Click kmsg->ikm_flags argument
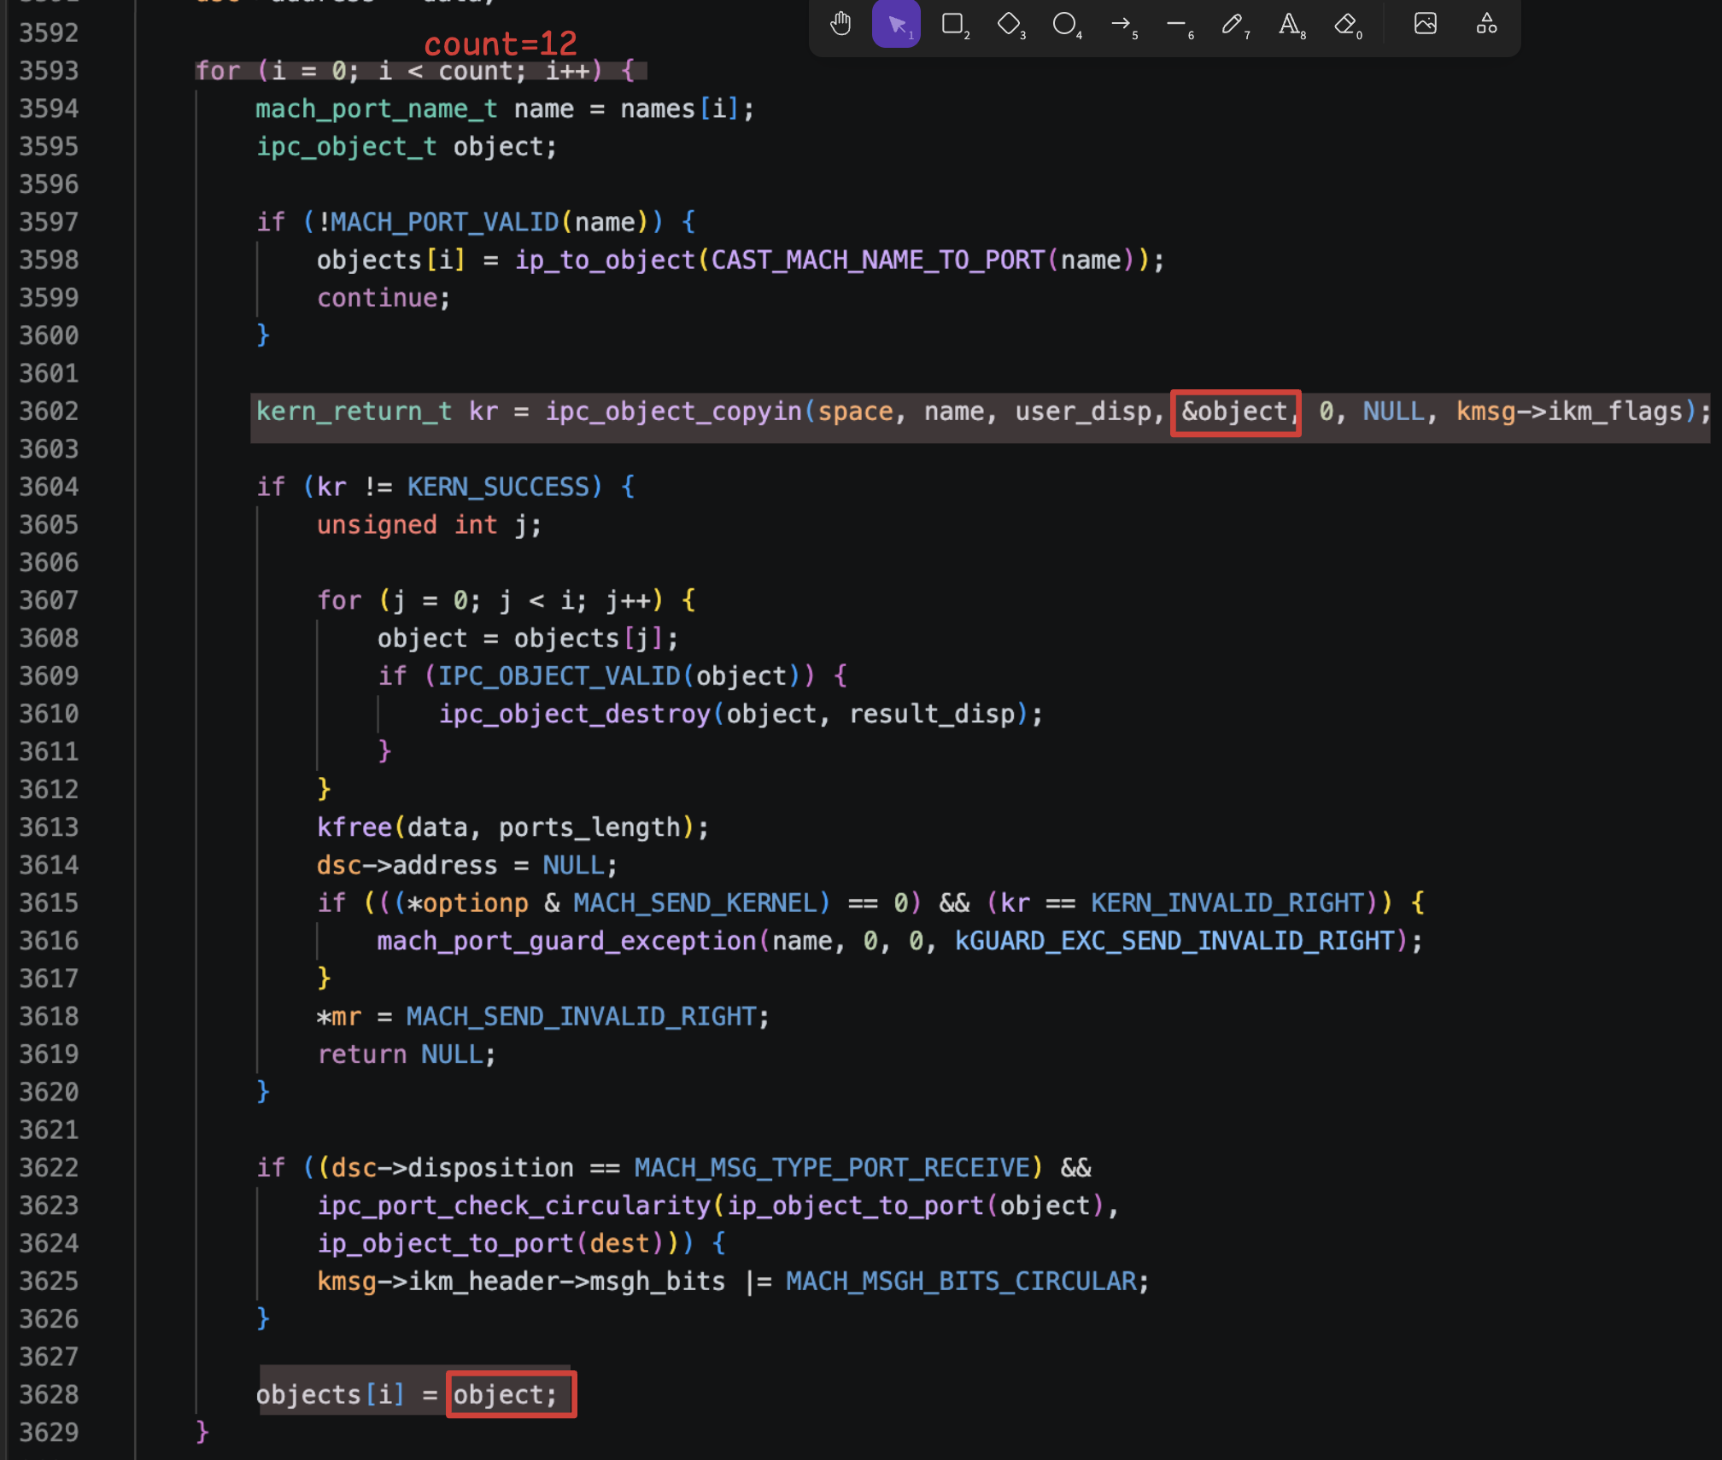This screenshot has width=1722, height=1460. (1568, 412)
